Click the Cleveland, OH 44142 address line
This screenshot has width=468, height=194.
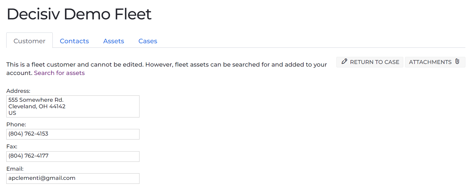[37, 106]
